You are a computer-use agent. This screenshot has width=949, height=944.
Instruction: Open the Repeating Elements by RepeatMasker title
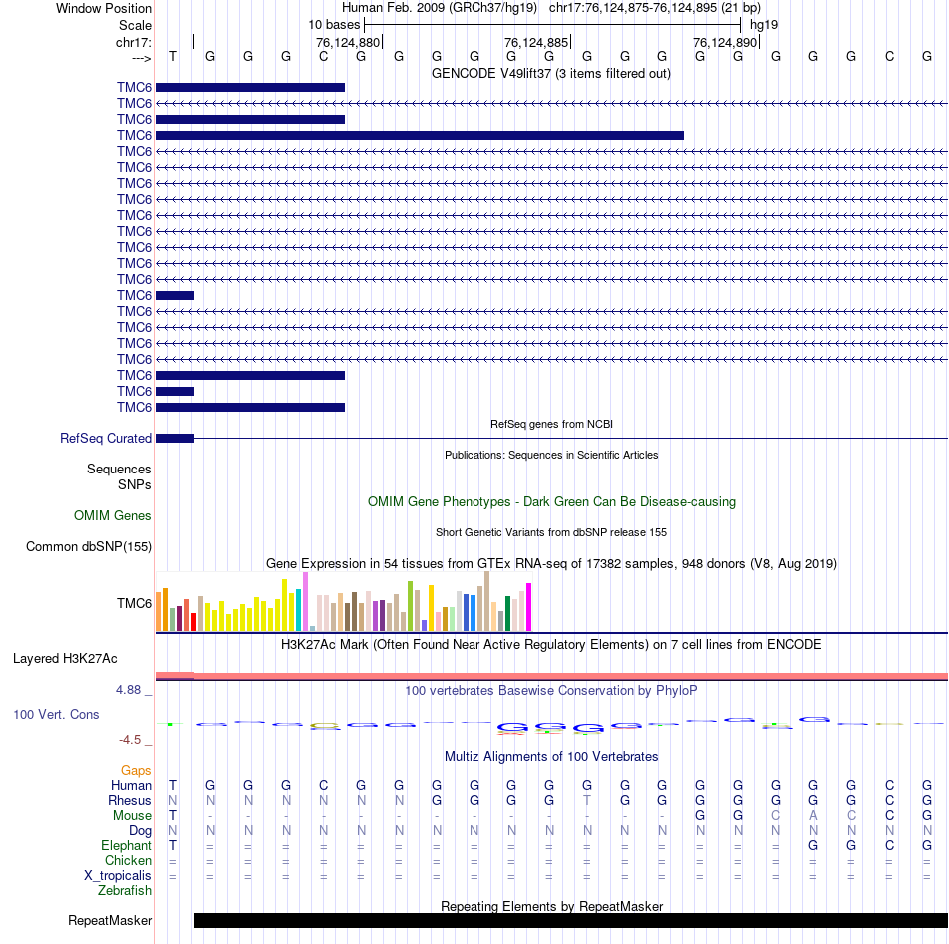pyautogui.click(x=552, y=906)
